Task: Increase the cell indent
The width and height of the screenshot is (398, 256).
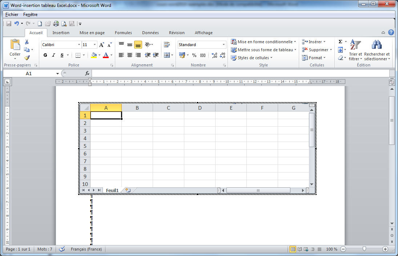Action: click(156, 55)
